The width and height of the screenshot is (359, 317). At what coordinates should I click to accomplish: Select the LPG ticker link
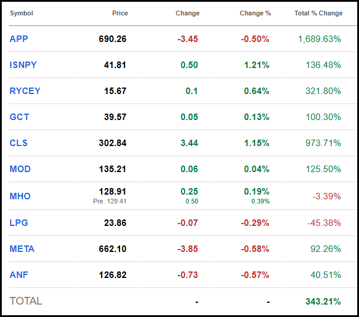(x=19, y=223)
